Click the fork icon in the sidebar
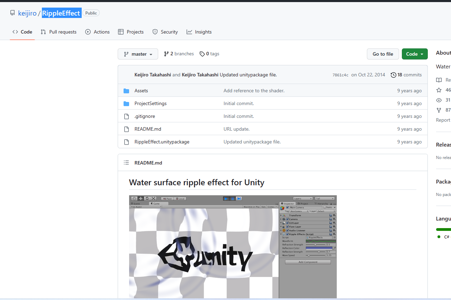451x300 pixels. tap(439, 110)
